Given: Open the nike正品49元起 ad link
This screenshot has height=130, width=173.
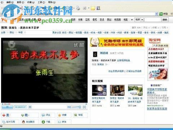Looking at the screenshot, I should [x=158, y=57].
